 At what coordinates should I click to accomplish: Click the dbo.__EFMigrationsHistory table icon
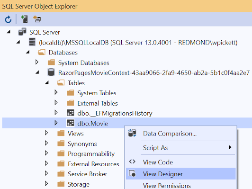(x=71, y=113)
